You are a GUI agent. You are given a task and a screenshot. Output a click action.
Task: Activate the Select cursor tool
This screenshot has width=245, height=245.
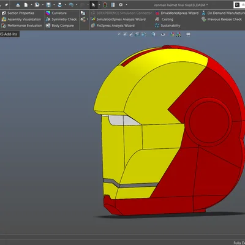click(x=94, y=5)
